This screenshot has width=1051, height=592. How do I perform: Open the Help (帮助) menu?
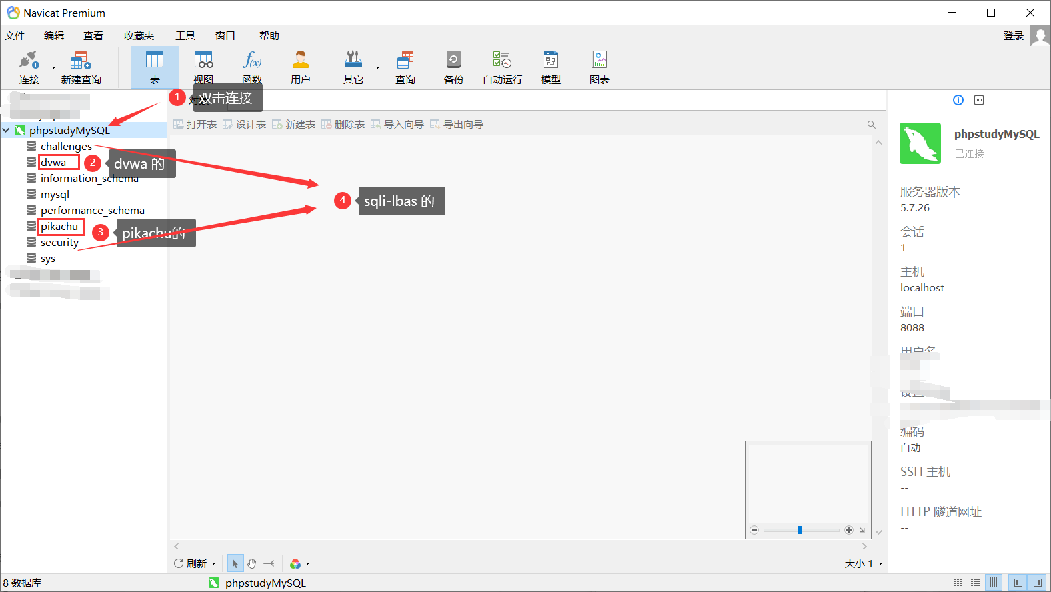pyautogui.click(x=269, y=35)
